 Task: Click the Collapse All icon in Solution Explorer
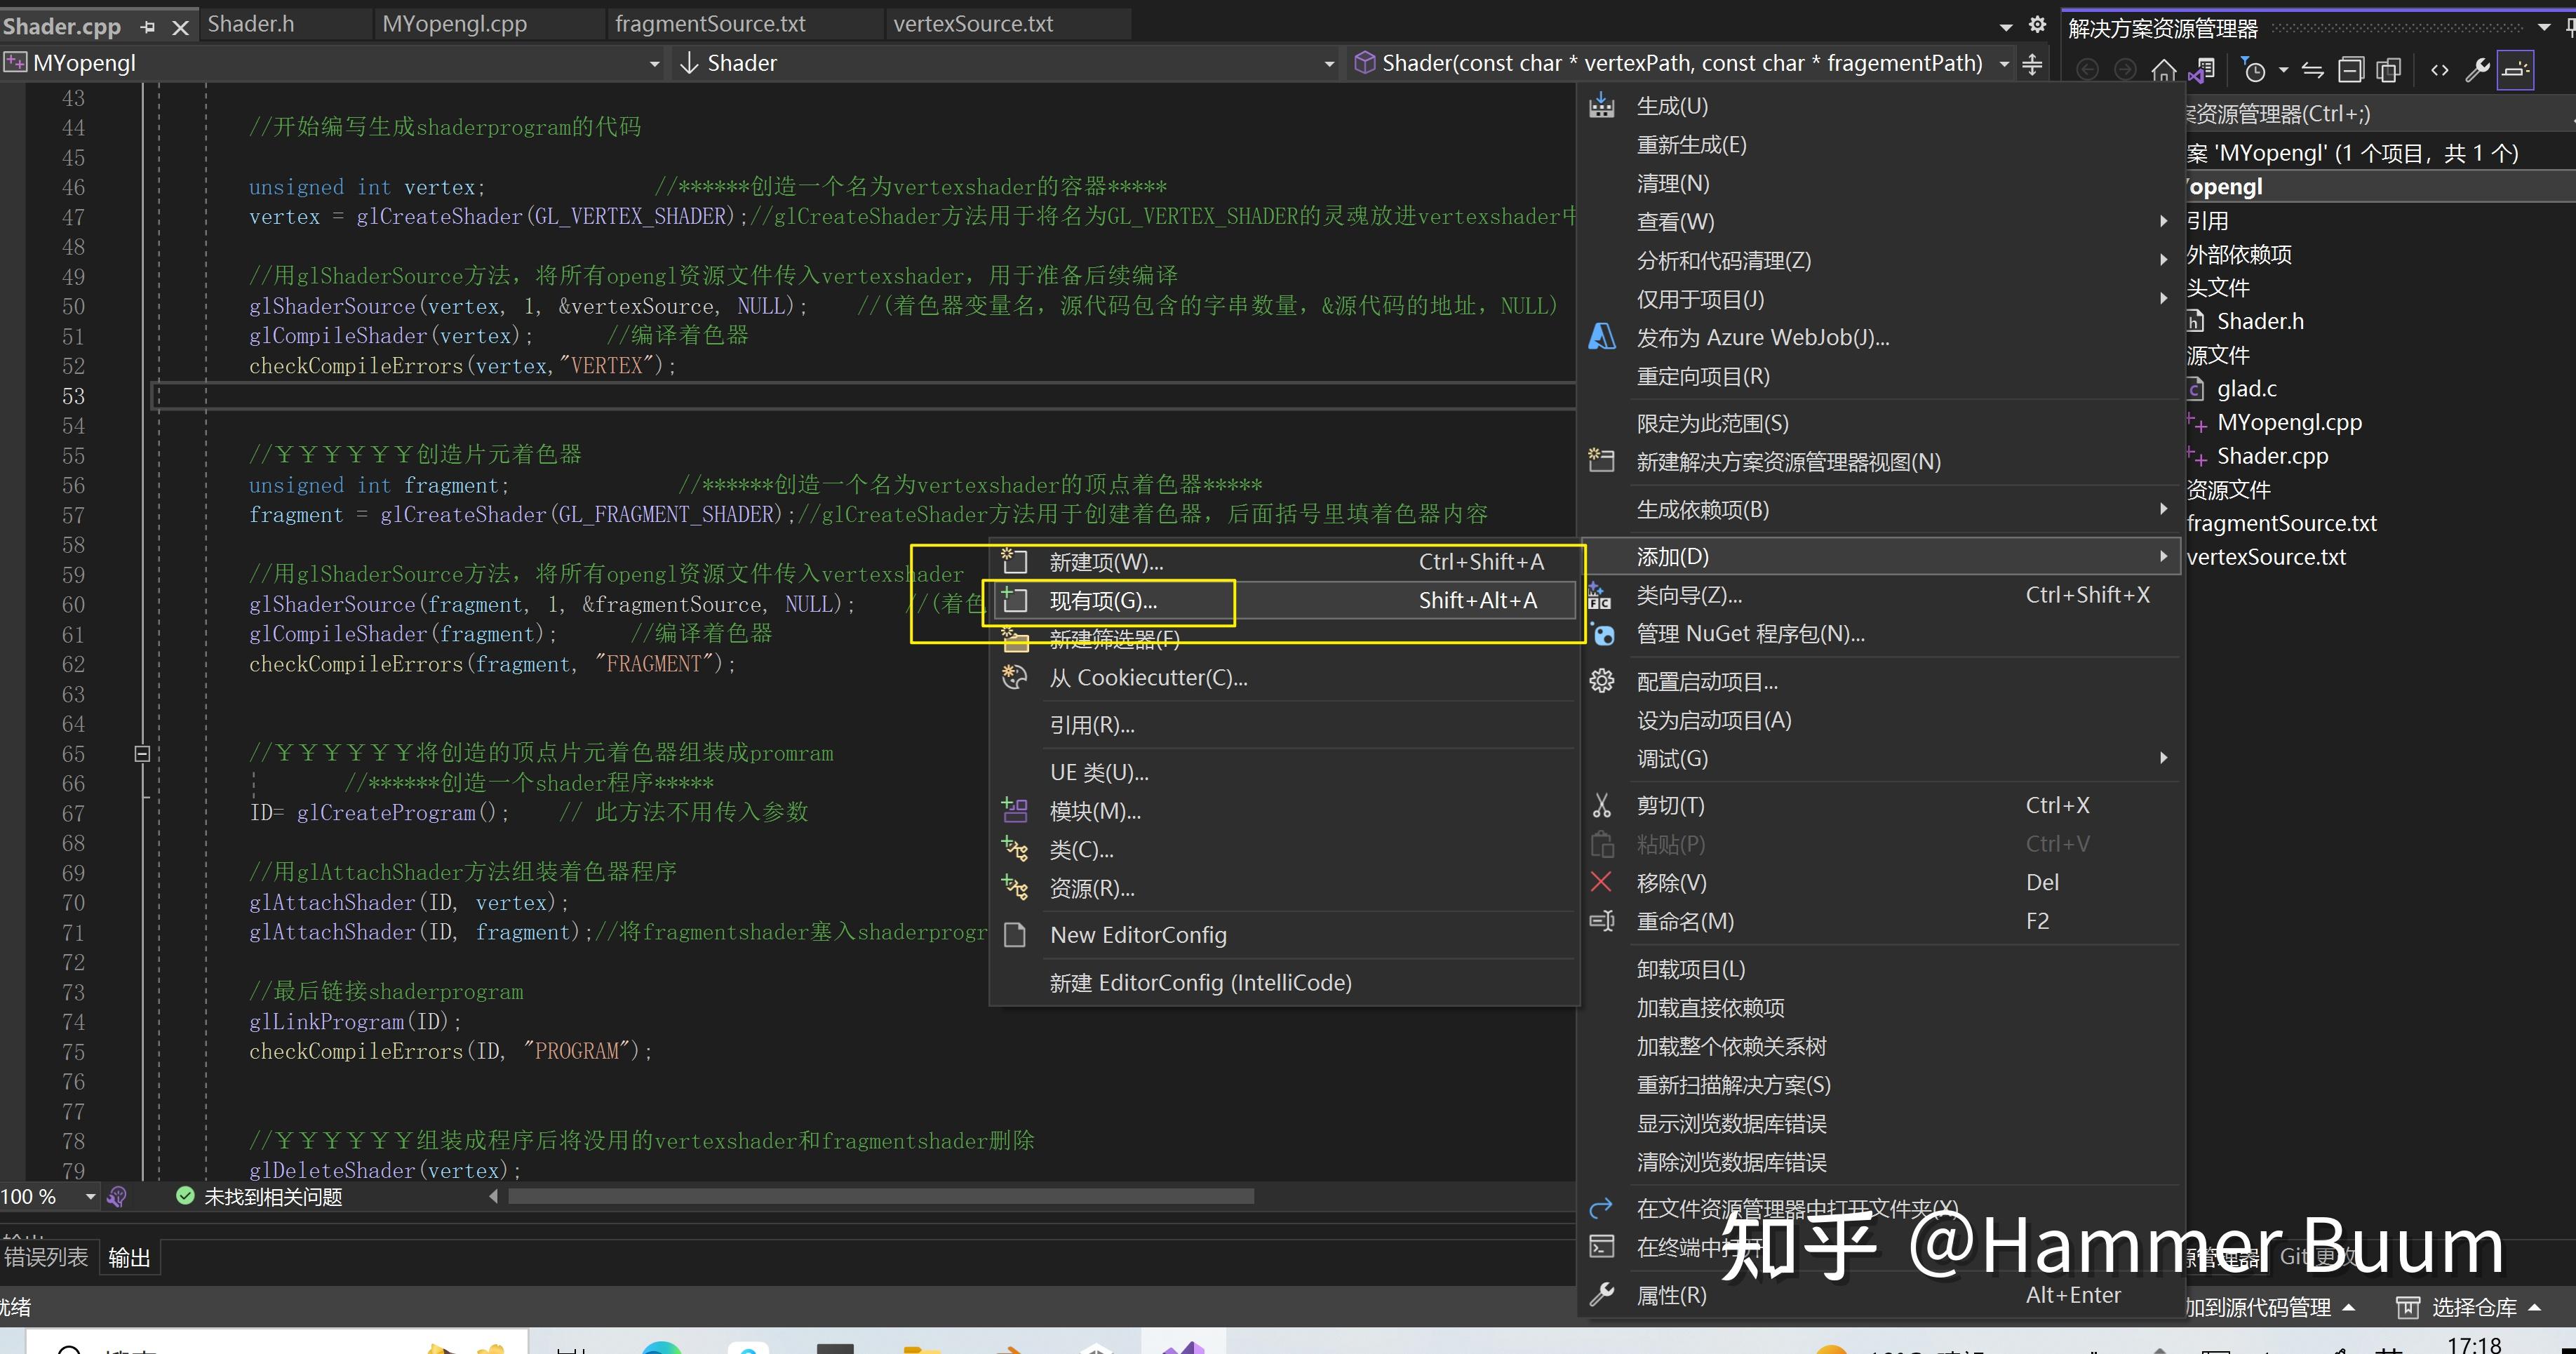coord(2352,70)
